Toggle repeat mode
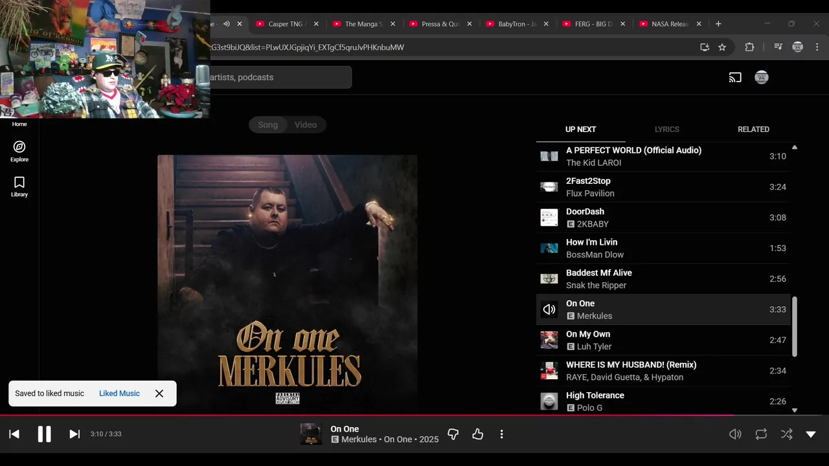The height and width of the screenshot is (466, 829). tap(761, 434)
